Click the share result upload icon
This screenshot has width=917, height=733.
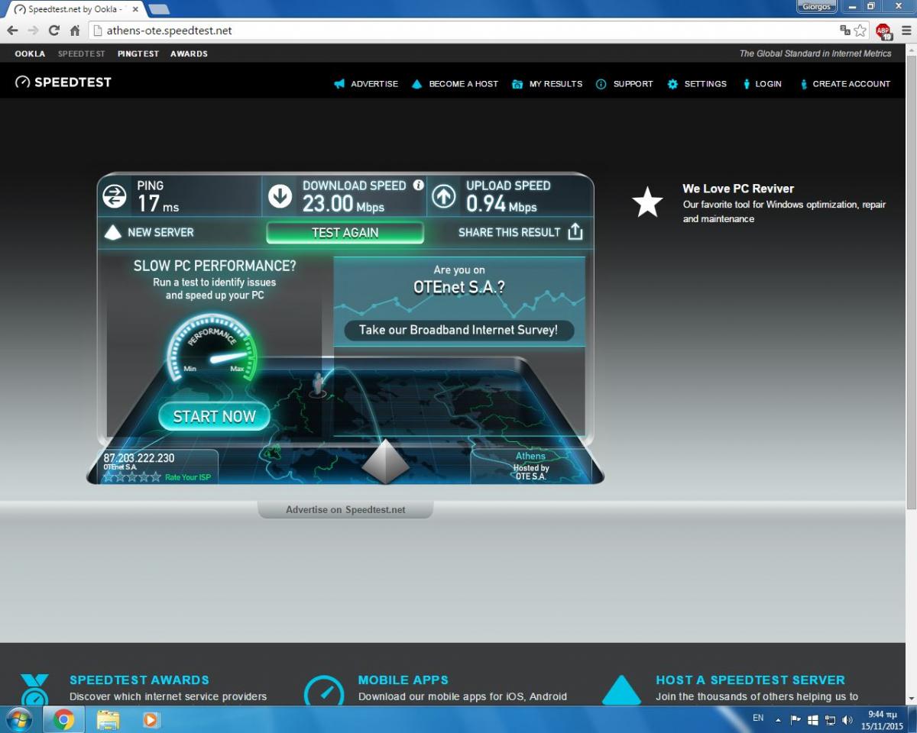tap(575, 231)
